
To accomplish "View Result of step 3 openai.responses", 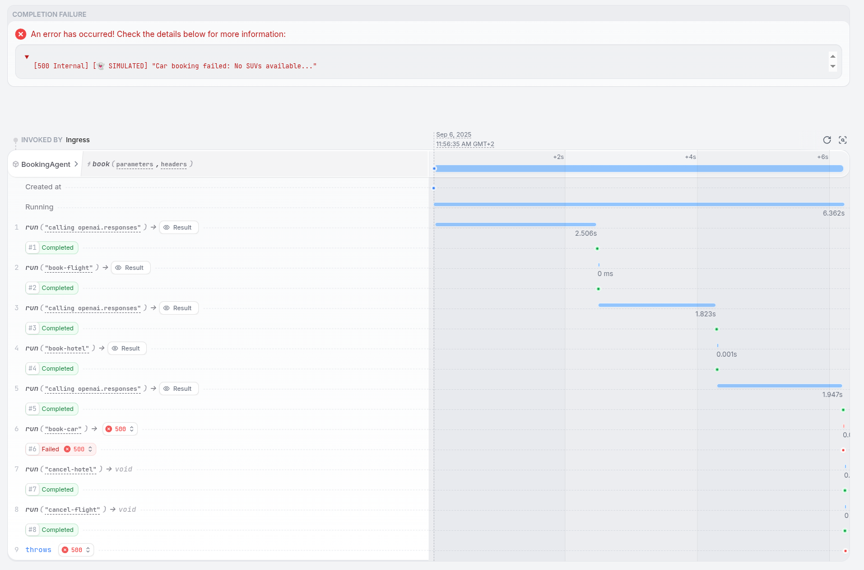I will pos(179,308).
